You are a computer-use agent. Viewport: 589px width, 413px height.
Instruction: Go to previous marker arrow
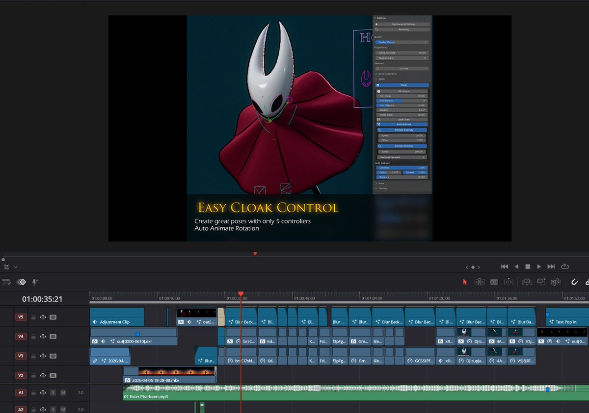tap(467, 267)
